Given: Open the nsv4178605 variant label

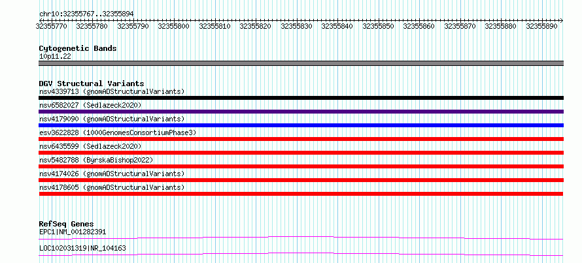Looking at the screenshot, I should click(x=112, y=187).
